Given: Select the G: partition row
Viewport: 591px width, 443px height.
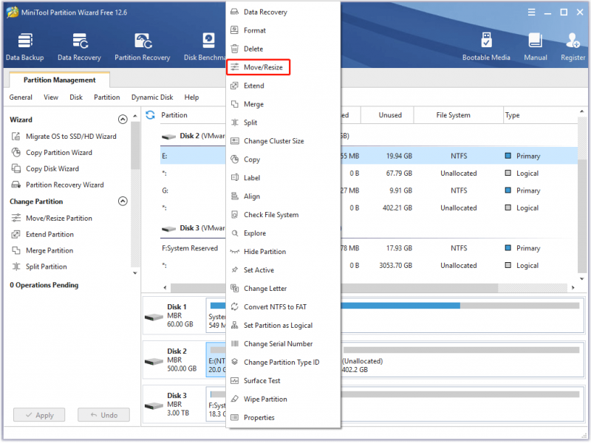Looking at the screenshot, I should 369,190.
